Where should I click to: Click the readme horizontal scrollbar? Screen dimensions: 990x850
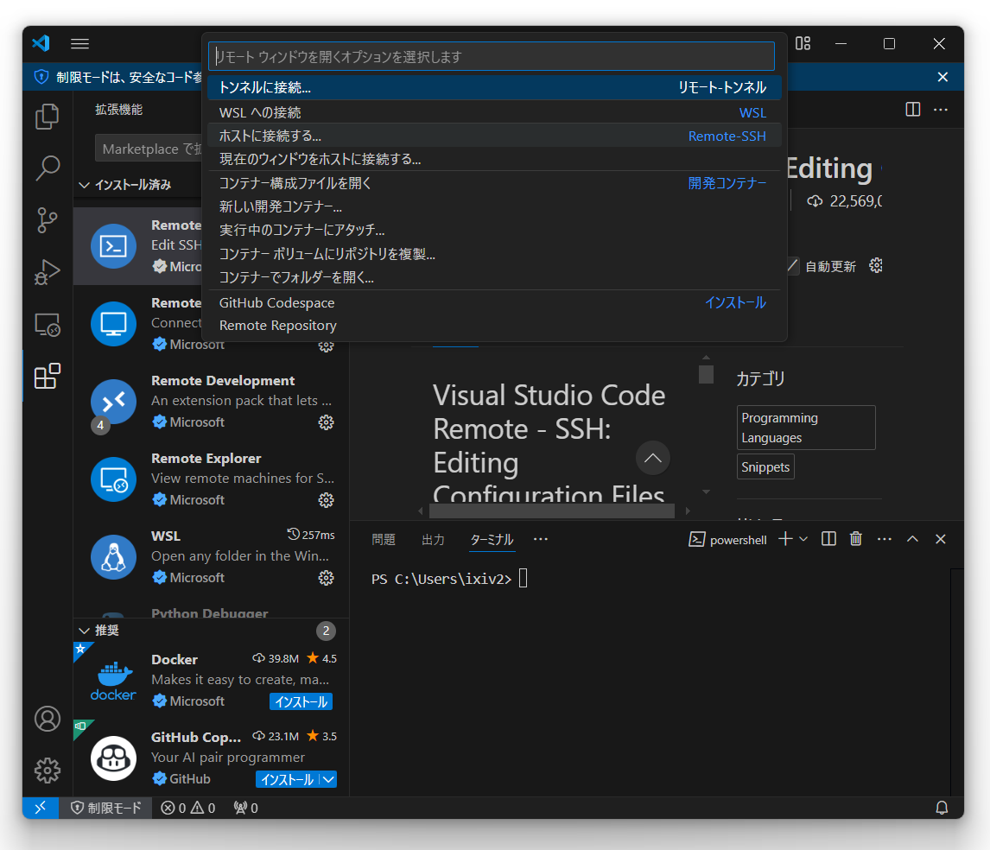click(552, 511)
